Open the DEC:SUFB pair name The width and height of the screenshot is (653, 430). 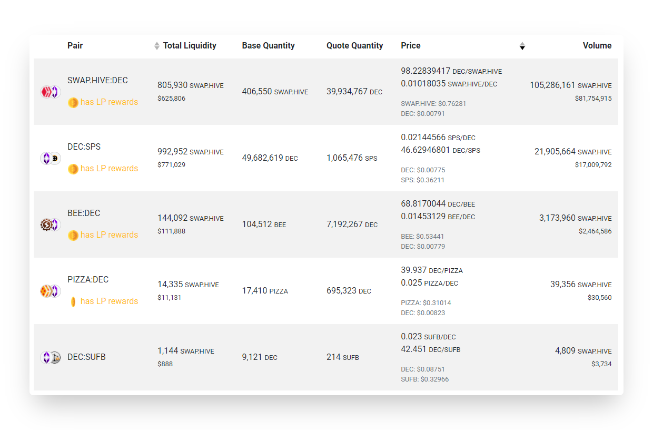[x=86, y=357]
